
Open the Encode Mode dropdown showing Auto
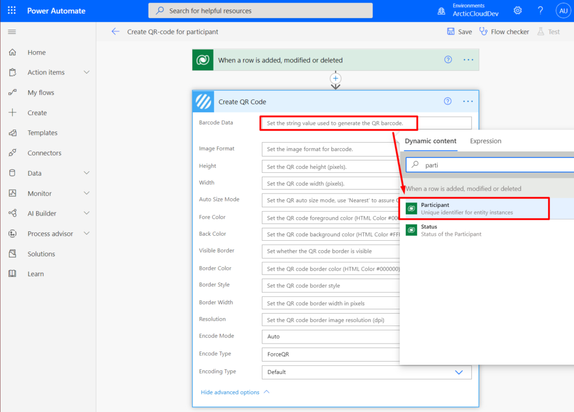click(331, 336)
